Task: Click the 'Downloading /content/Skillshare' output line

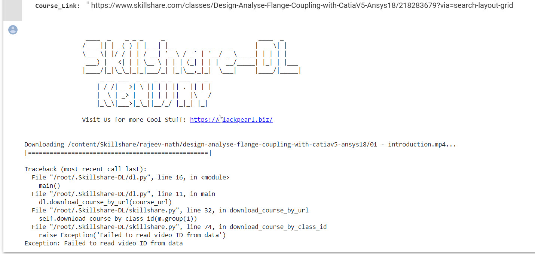Action: click(240, 145)
